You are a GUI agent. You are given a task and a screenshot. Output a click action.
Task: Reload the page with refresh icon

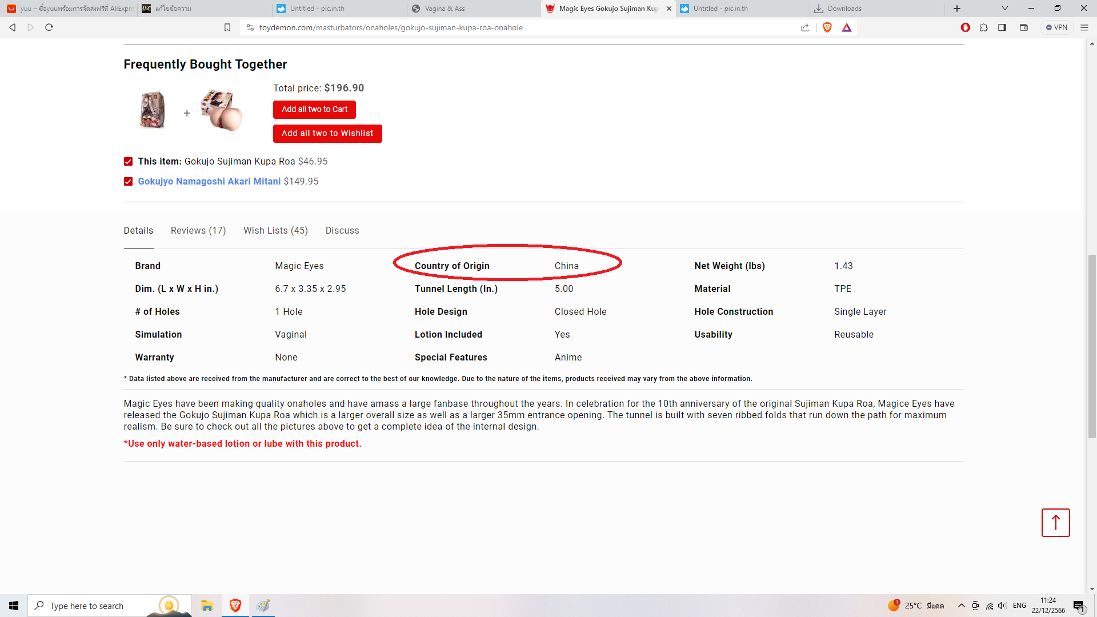tap(49, 27)
